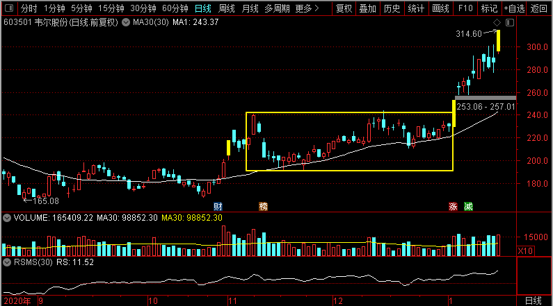Click the 日线 label at bottom-right corner
Image resolution: width=553 pixels, height=306 pixels.
[532, 300]
